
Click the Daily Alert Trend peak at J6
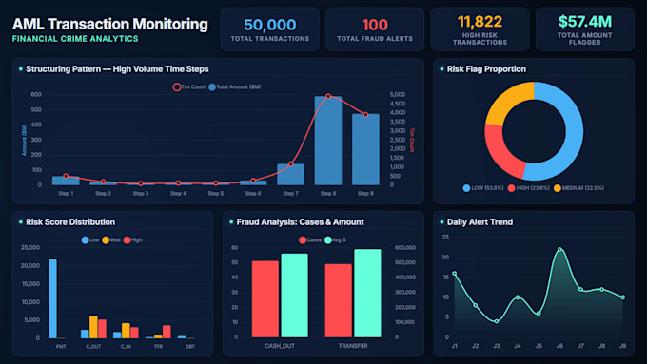click(x=559, y=249)
